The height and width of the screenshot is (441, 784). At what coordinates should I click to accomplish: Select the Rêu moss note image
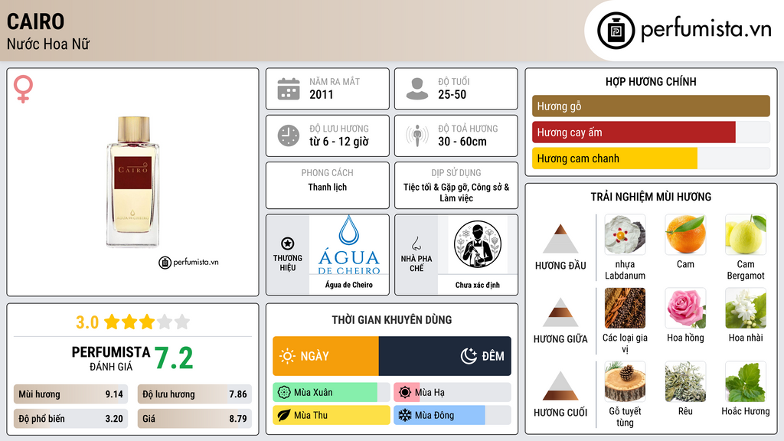(x=685, y=381)
